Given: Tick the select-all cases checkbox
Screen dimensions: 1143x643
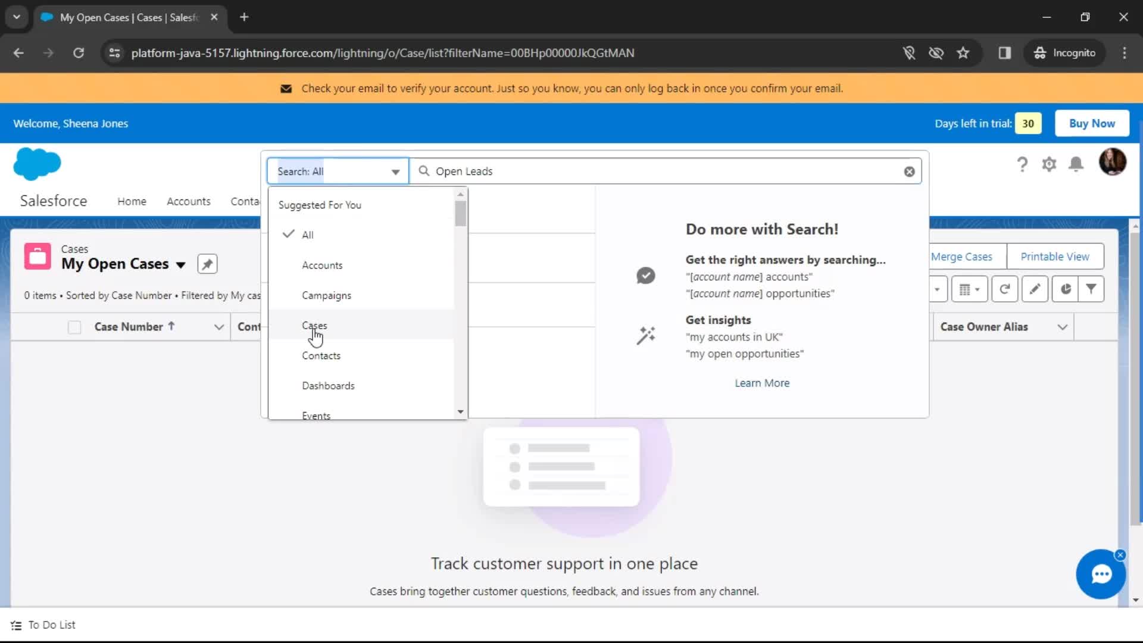Looking at the screenshot, I should pos(74,327).
